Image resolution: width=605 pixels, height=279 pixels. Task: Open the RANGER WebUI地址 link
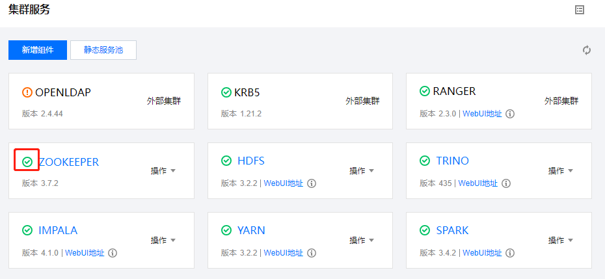point(482,114)
